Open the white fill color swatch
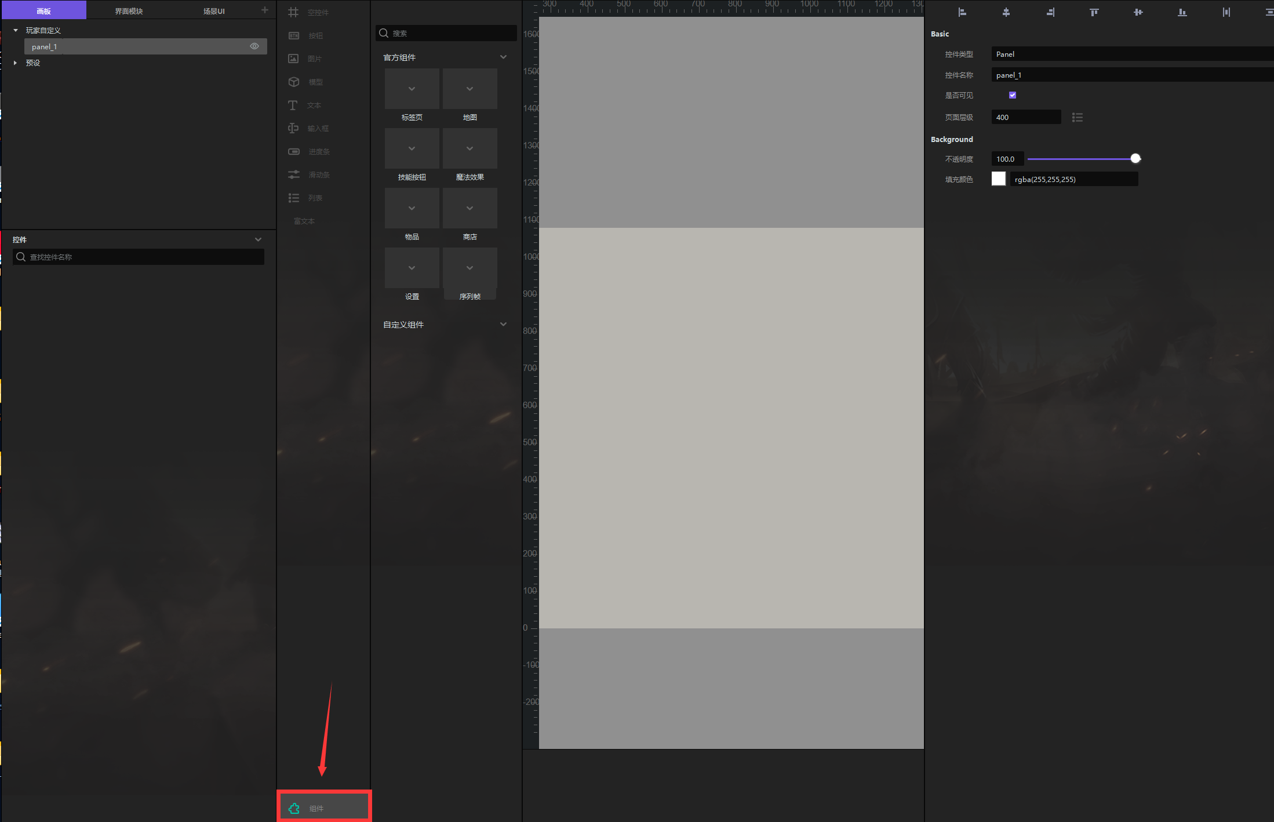This screenshot has height=822, width=1274. pyautogui.click(x=999, y=179)
